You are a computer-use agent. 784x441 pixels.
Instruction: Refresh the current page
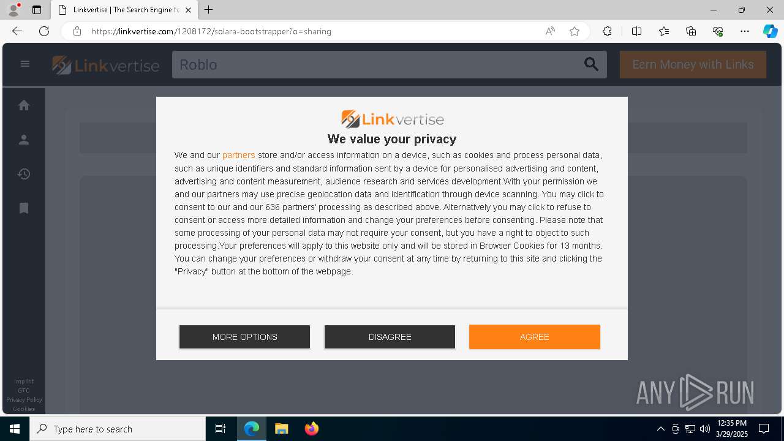(44, 31)
